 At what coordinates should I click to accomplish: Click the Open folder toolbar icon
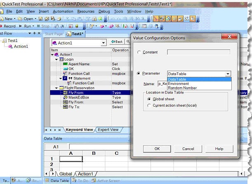[x=20, y=19]
